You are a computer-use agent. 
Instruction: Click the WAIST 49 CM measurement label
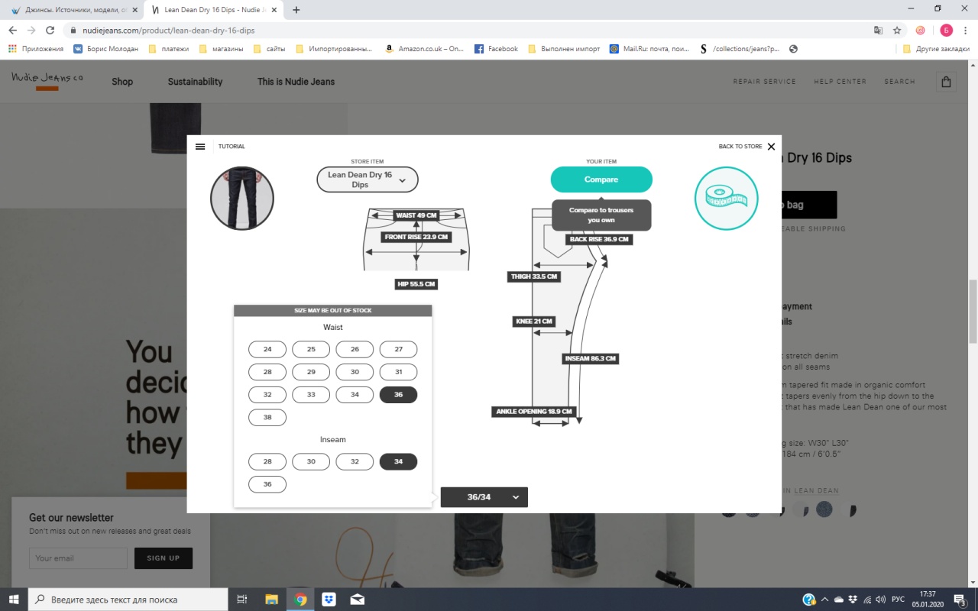pyautogui.click(x=416, y=215)
